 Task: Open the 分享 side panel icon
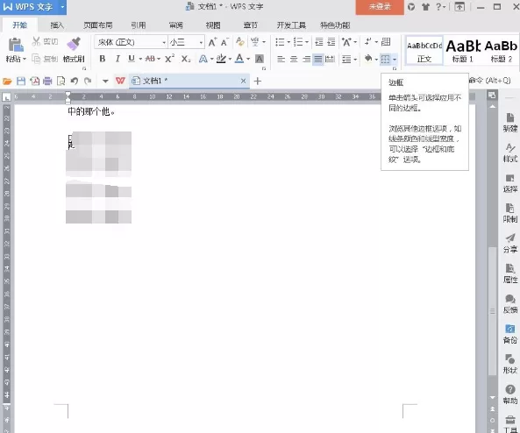tap(510, 244)
